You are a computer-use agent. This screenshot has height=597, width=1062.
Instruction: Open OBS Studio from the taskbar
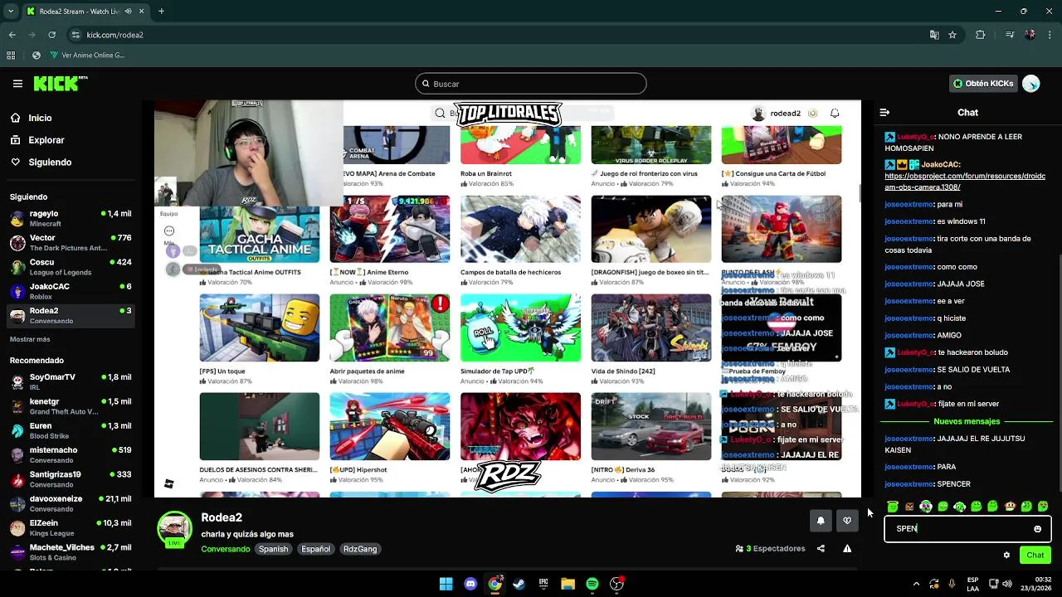coord(616,584)
